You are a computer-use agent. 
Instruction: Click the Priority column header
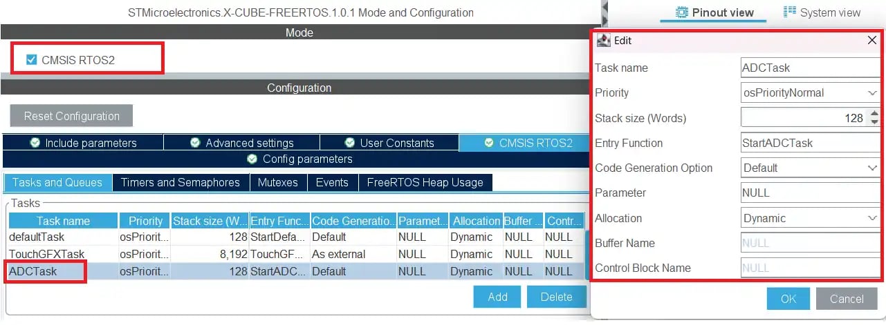point(145,221)
